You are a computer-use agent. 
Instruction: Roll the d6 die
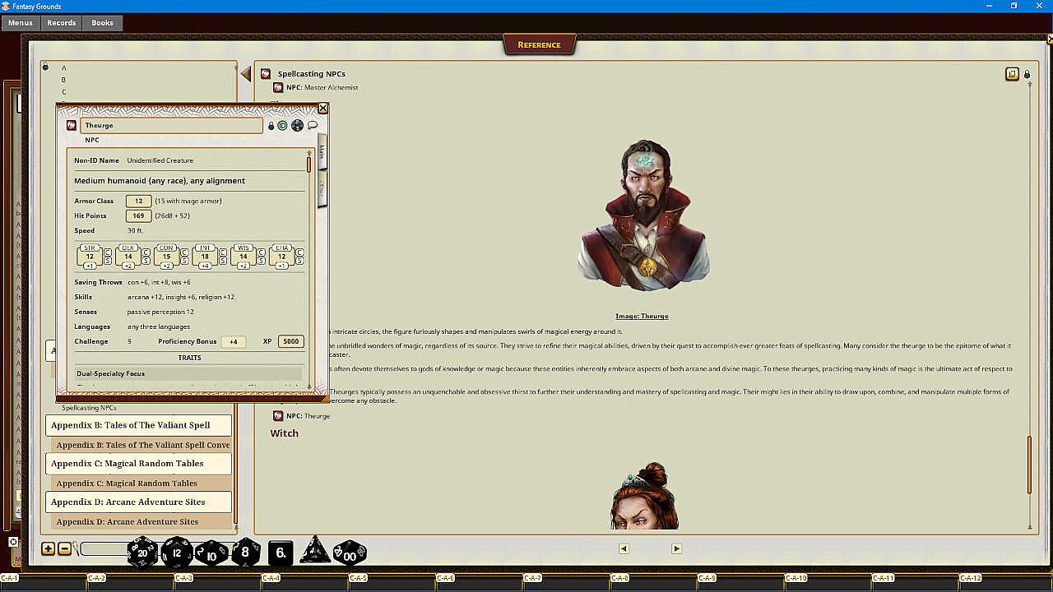281,553
